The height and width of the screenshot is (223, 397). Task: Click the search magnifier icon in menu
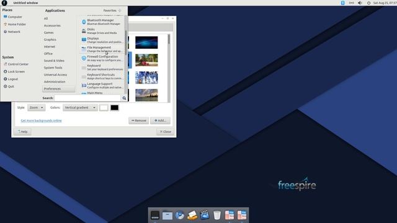[124, 98]
